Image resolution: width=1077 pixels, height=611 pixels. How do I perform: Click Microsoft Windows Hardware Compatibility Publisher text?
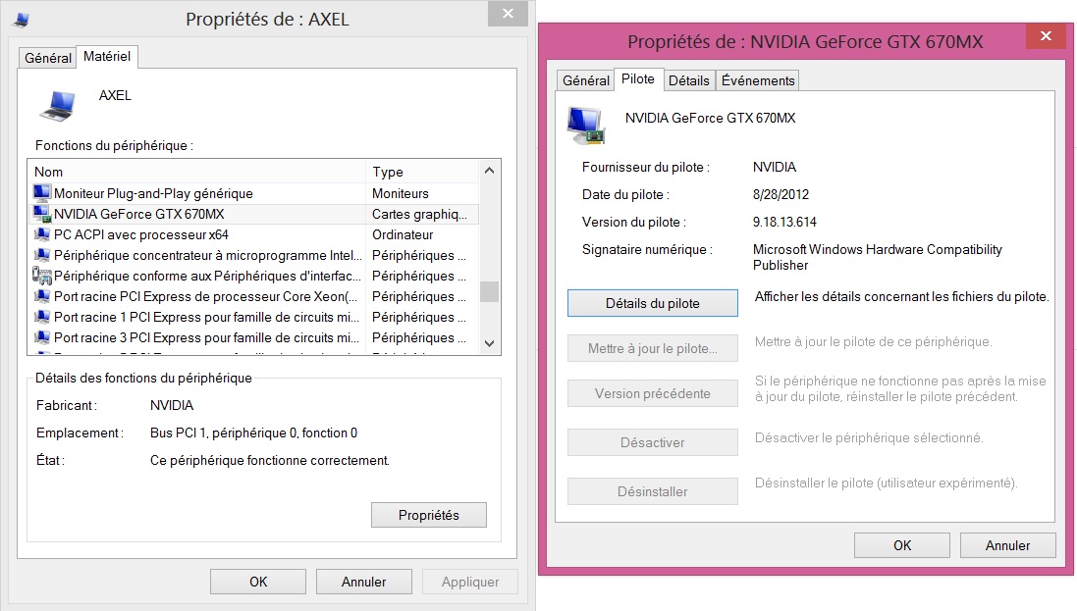coord(877,257)
